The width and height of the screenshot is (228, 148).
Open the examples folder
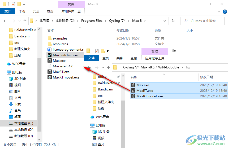click(x=60, y=38)
